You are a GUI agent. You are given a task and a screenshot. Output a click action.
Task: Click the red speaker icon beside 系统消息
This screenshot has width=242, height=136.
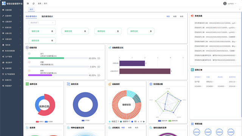(192, 16)
